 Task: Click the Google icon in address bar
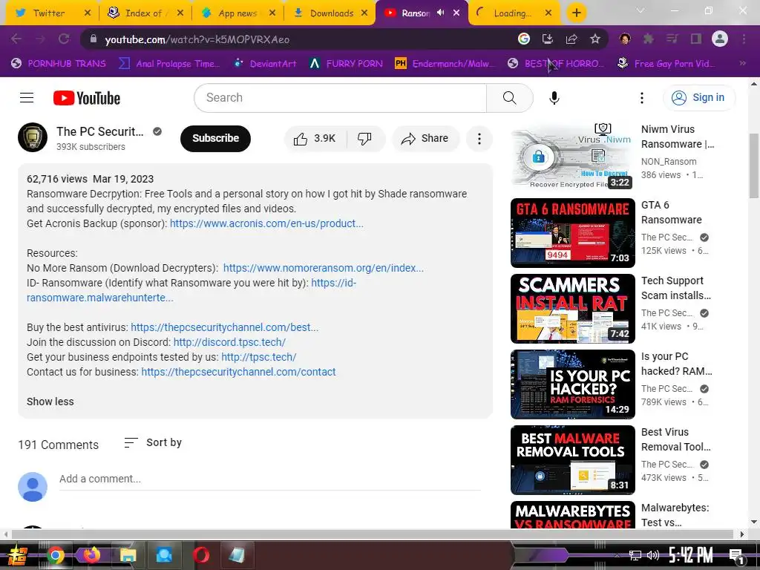[x=523, y=39]
